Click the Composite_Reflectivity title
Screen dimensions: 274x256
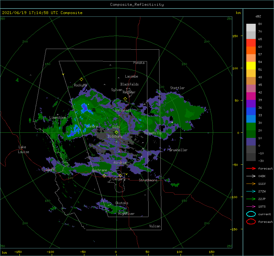pos(137,5)
